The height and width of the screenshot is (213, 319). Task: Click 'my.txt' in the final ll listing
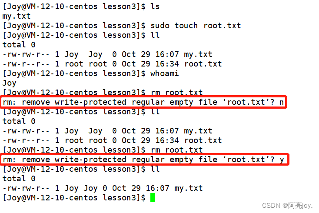(x=189, y=188)
